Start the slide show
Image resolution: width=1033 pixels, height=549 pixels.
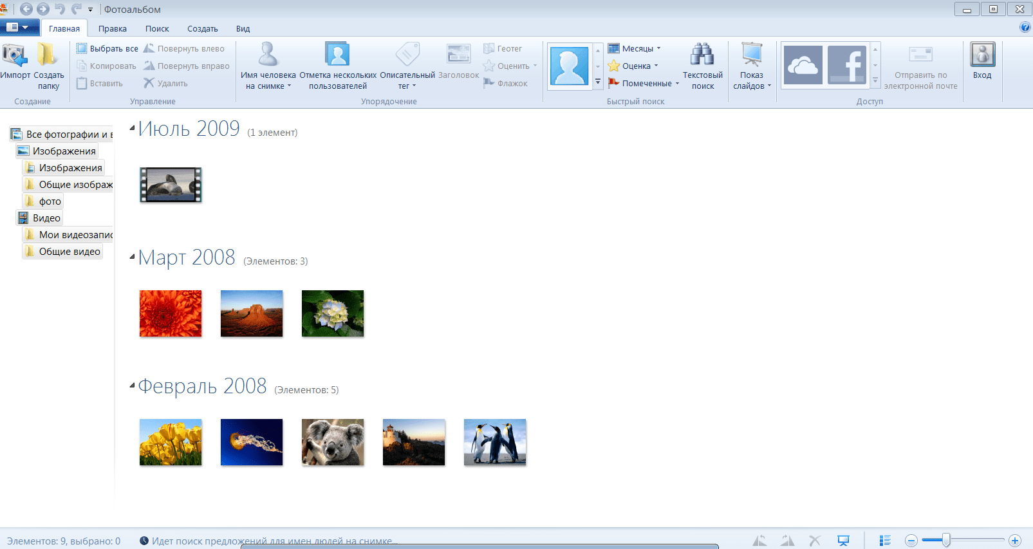click(x=752, y=66)
